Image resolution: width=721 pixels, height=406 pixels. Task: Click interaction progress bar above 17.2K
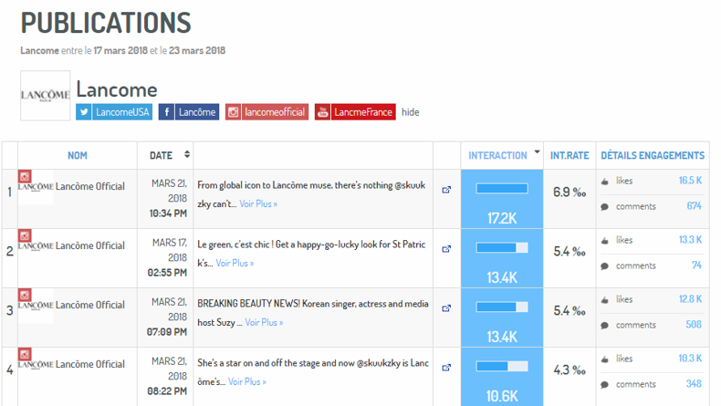point(502,189)
